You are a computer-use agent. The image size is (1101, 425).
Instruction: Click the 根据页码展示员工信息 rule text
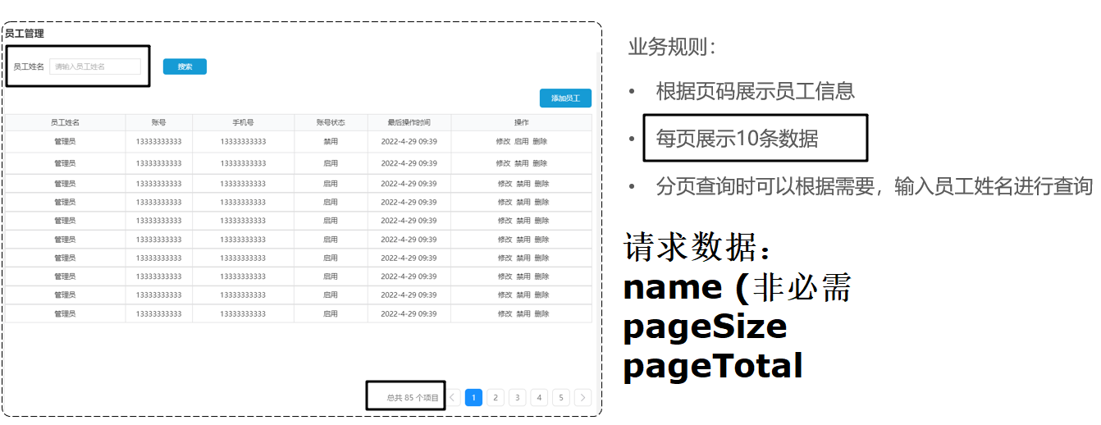pos(756,91)
